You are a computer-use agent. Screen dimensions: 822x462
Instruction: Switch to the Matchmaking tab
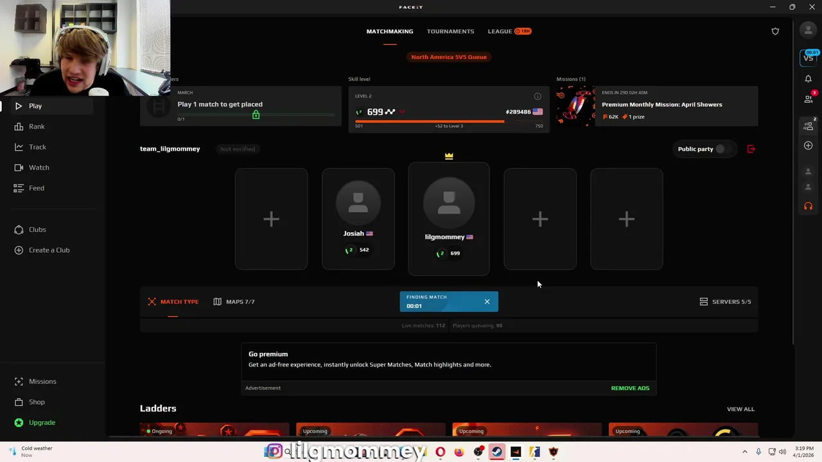[390, 31]
